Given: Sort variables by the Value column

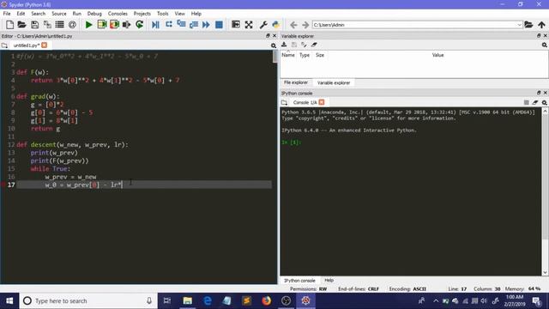Looking at the screenshot, I should click(437, 55).
